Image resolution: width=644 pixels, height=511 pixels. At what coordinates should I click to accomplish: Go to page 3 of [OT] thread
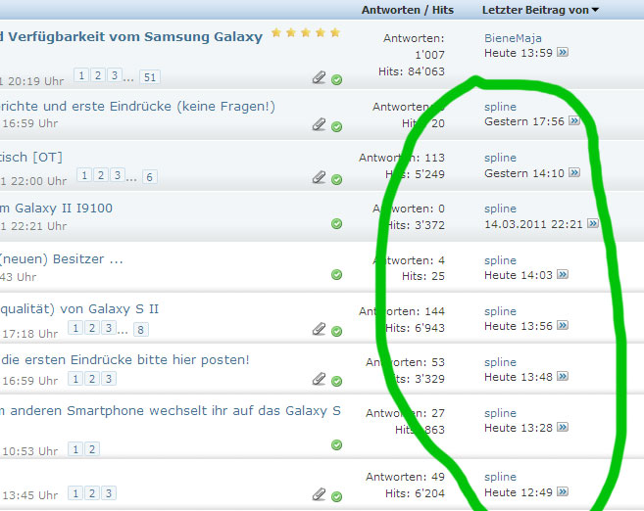(x=117, y=175)
